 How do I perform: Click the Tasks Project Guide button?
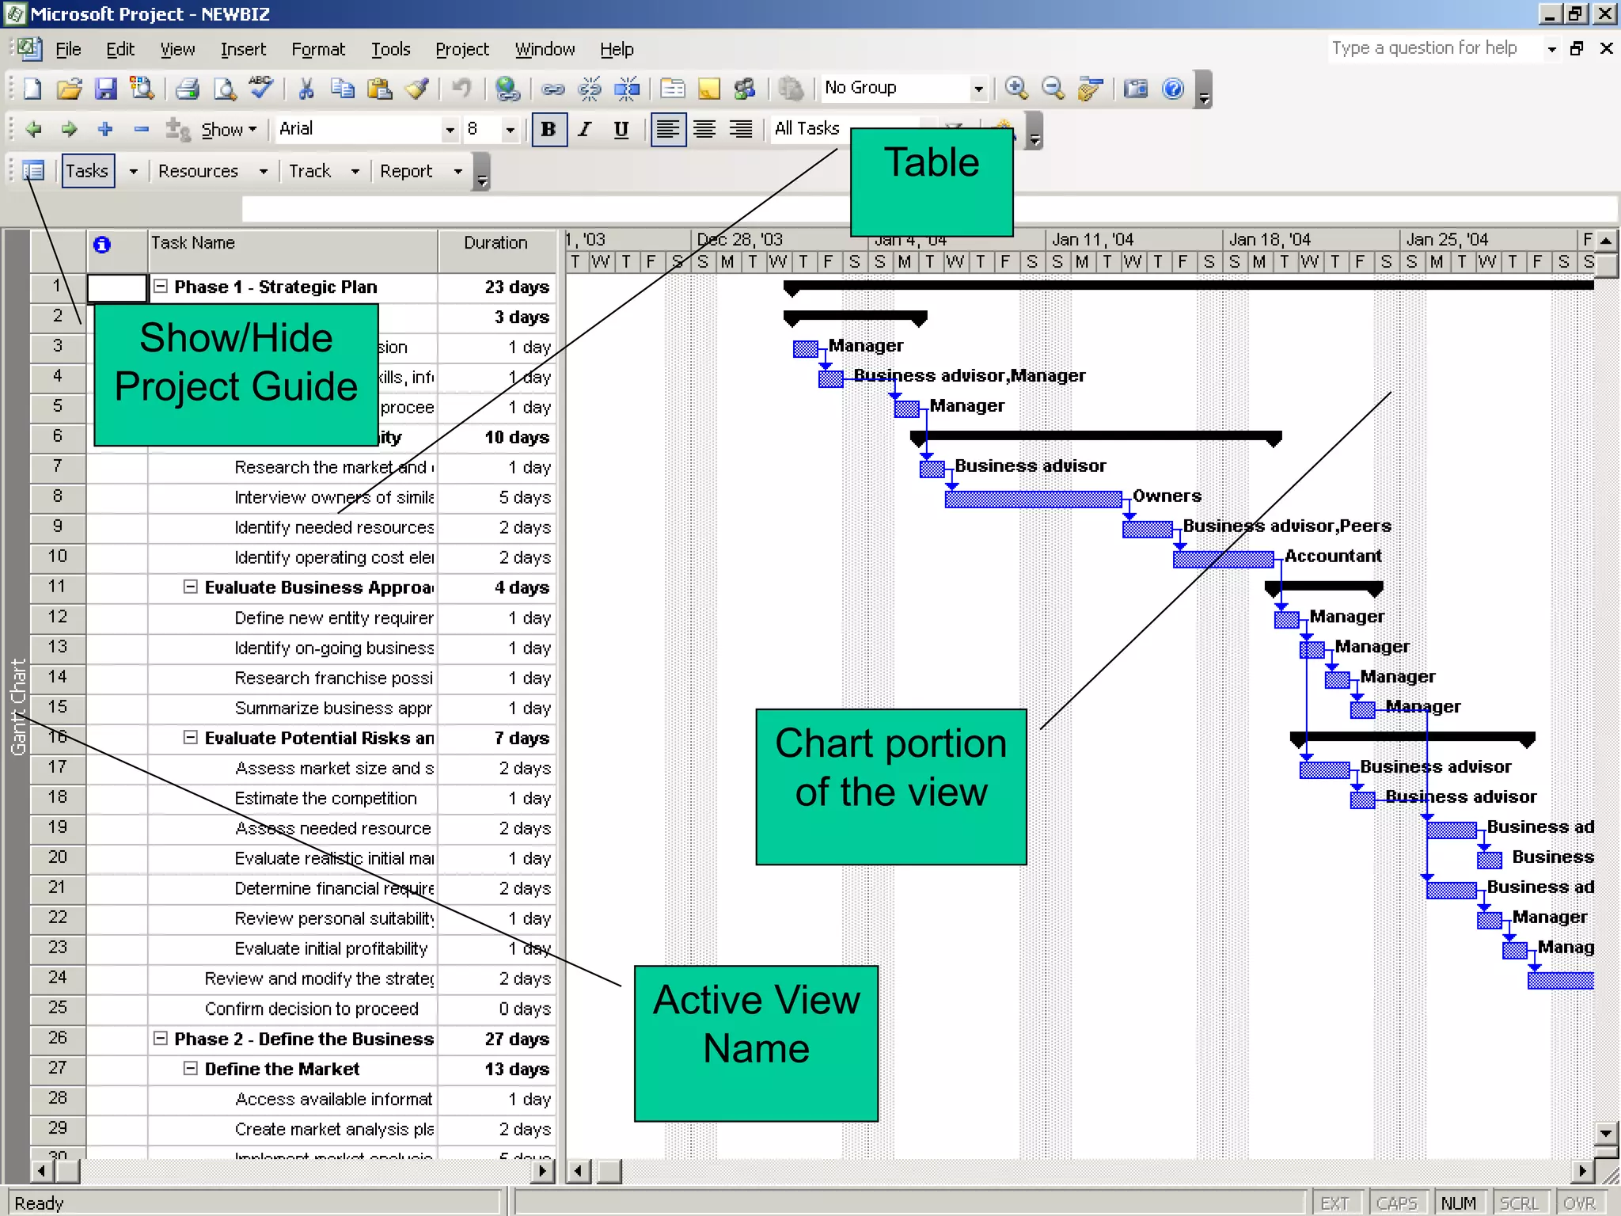(x=87, y=171)
